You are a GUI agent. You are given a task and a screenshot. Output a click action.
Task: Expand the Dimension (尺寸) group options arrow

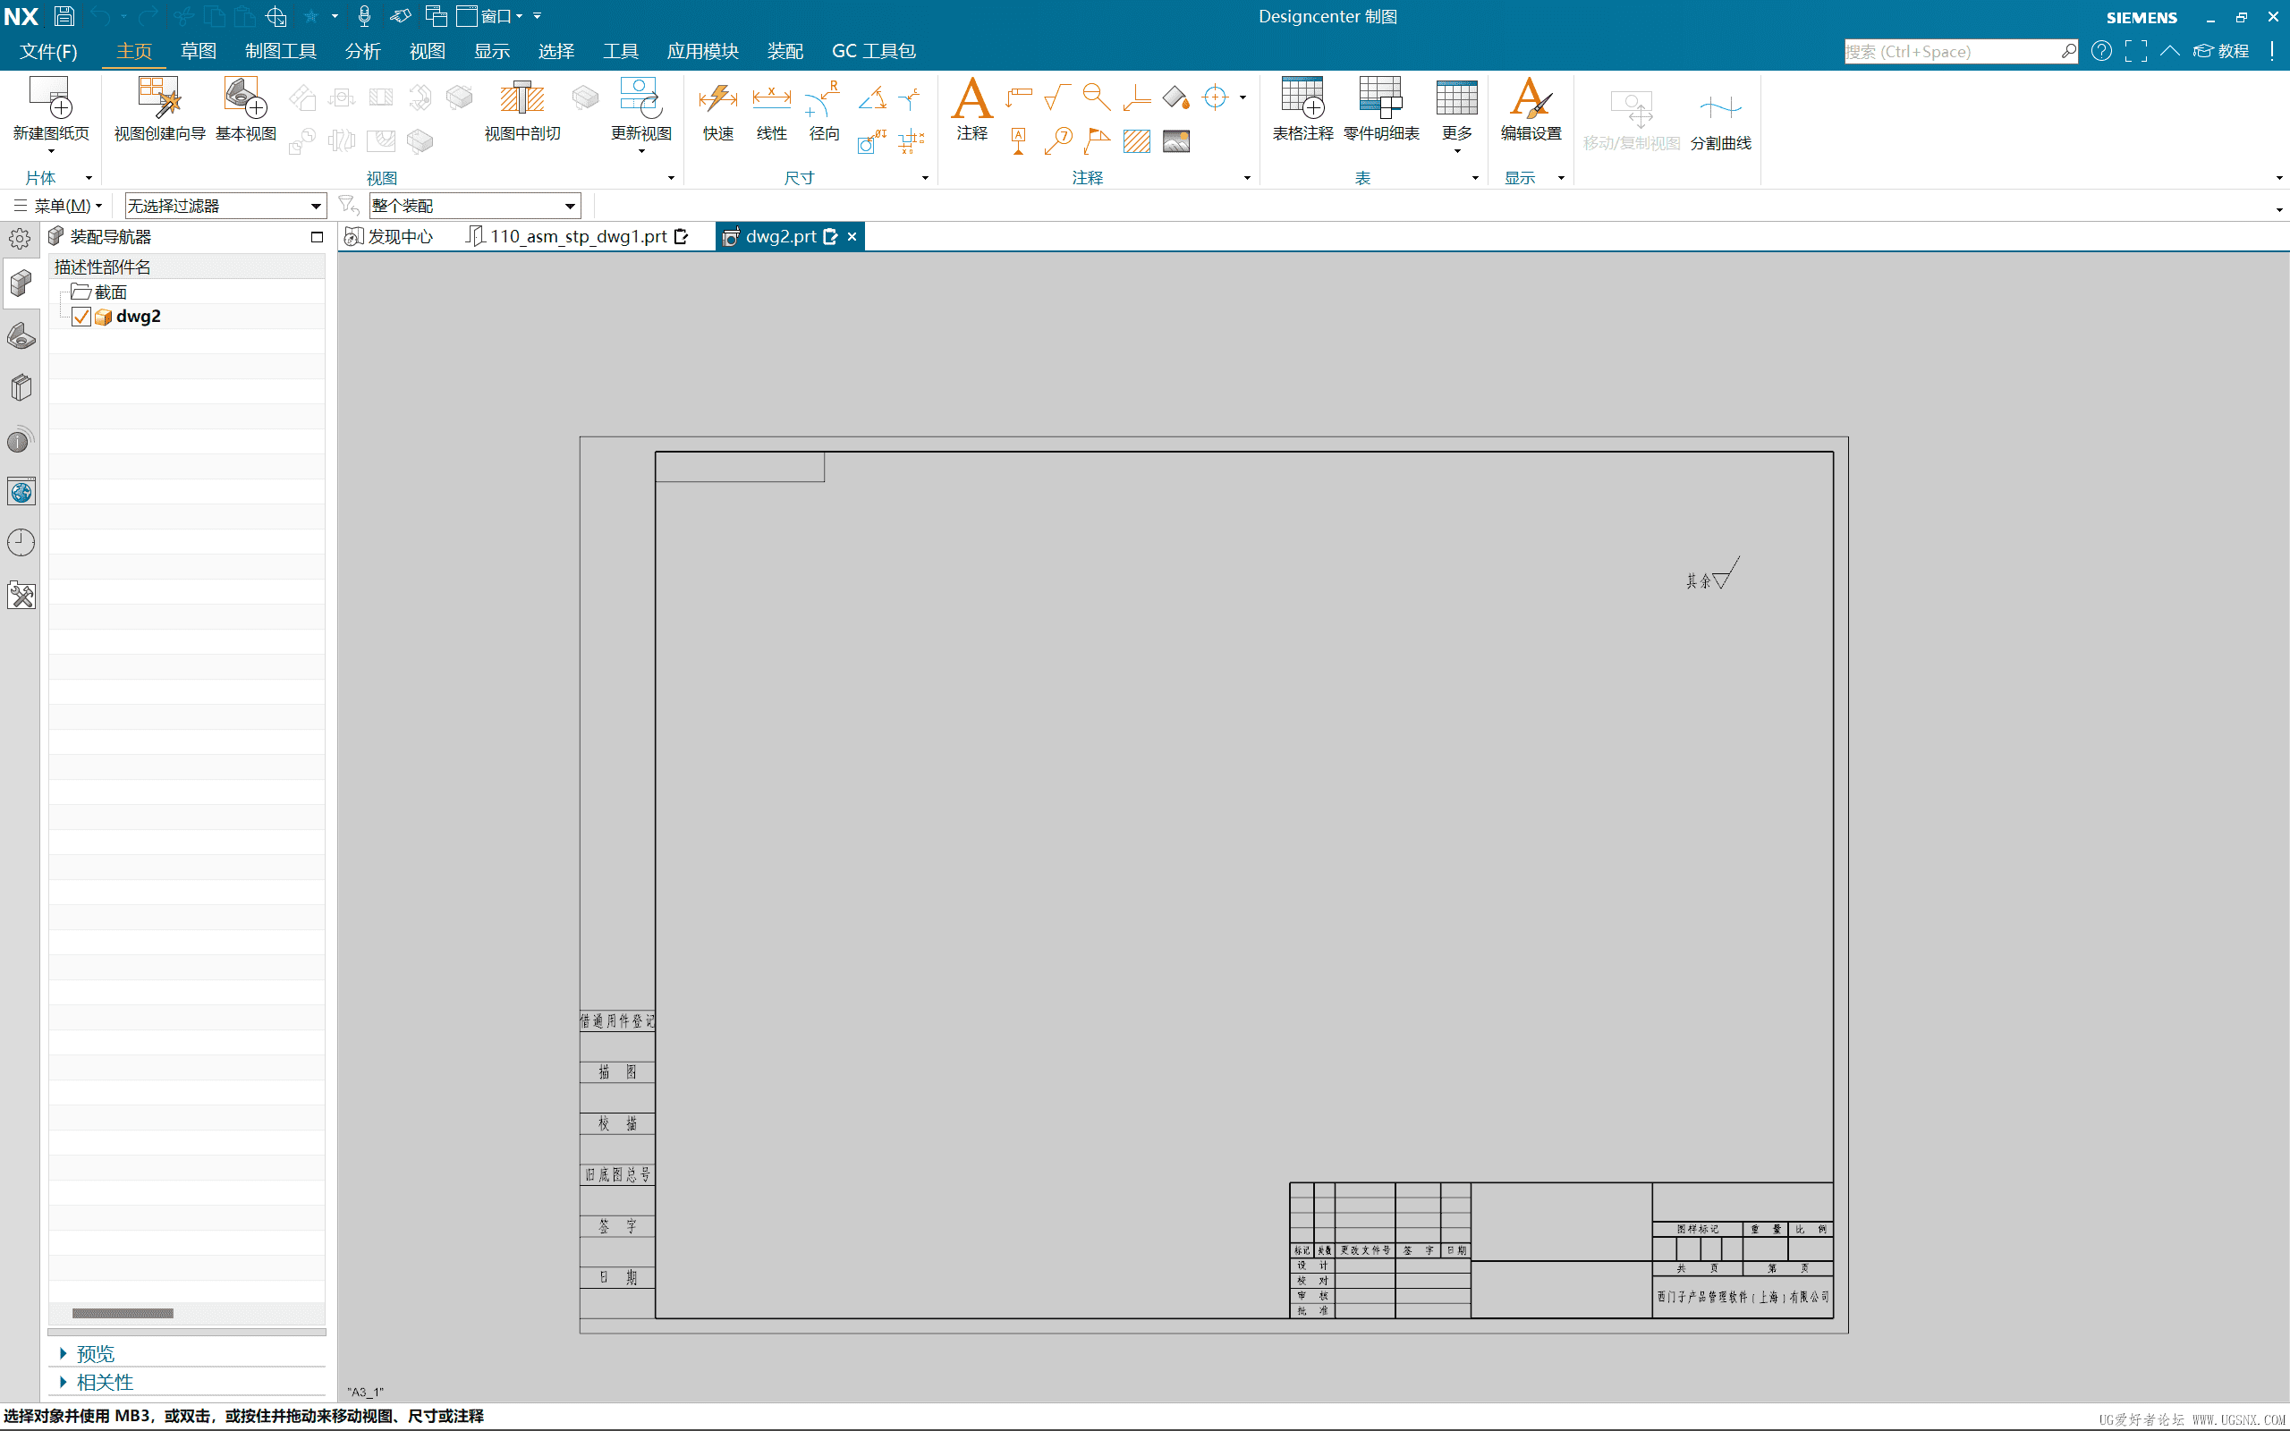coord(925,178)
